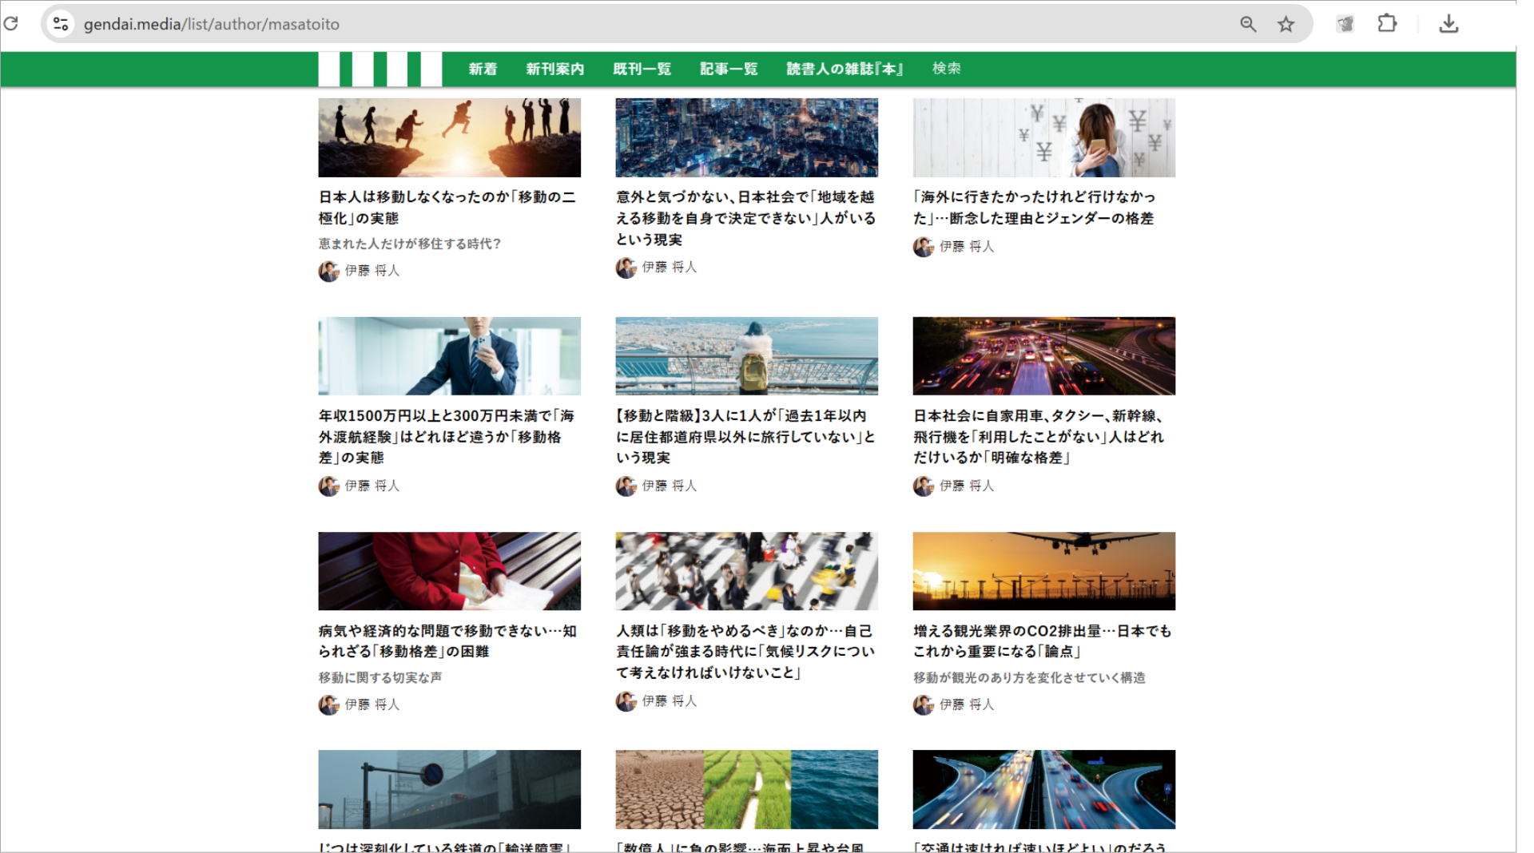Bookmark this page with the star icon
This screenshot has width=1534, height=853.
coord(1286,24)
